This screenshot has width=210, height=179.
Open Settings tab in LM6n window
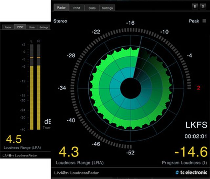coord(44,27)
